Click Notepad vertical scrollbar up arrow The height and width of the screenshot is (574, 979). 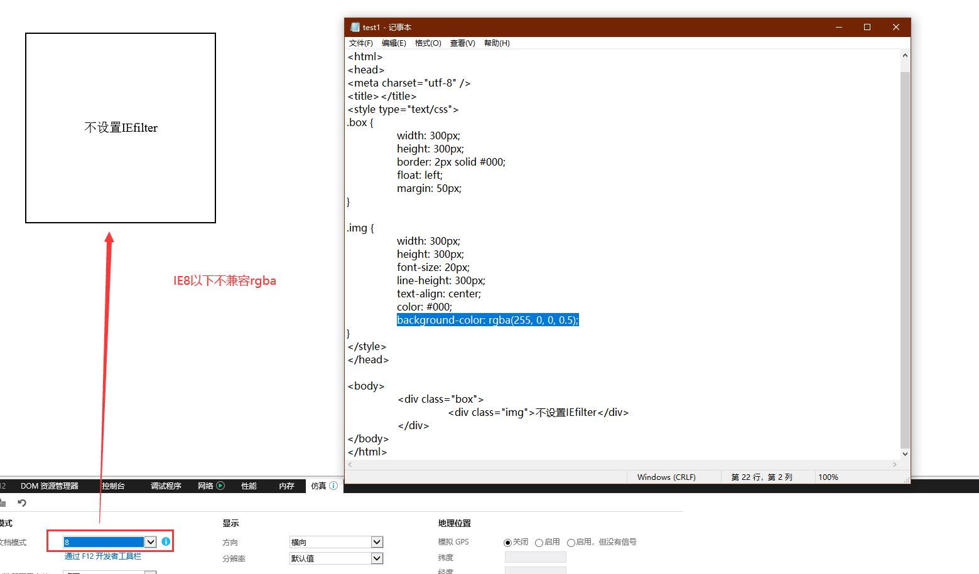(x=905, y=55)
